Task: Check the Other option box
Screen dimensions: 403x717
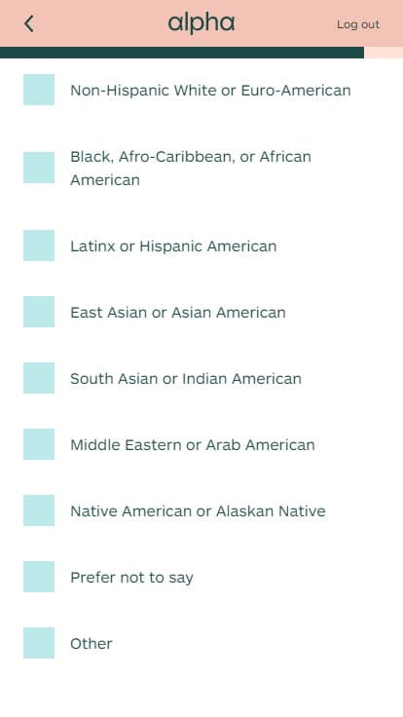Action: [x=39, y=643]
